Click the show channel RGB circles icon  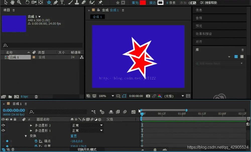(x=159, y=96)
